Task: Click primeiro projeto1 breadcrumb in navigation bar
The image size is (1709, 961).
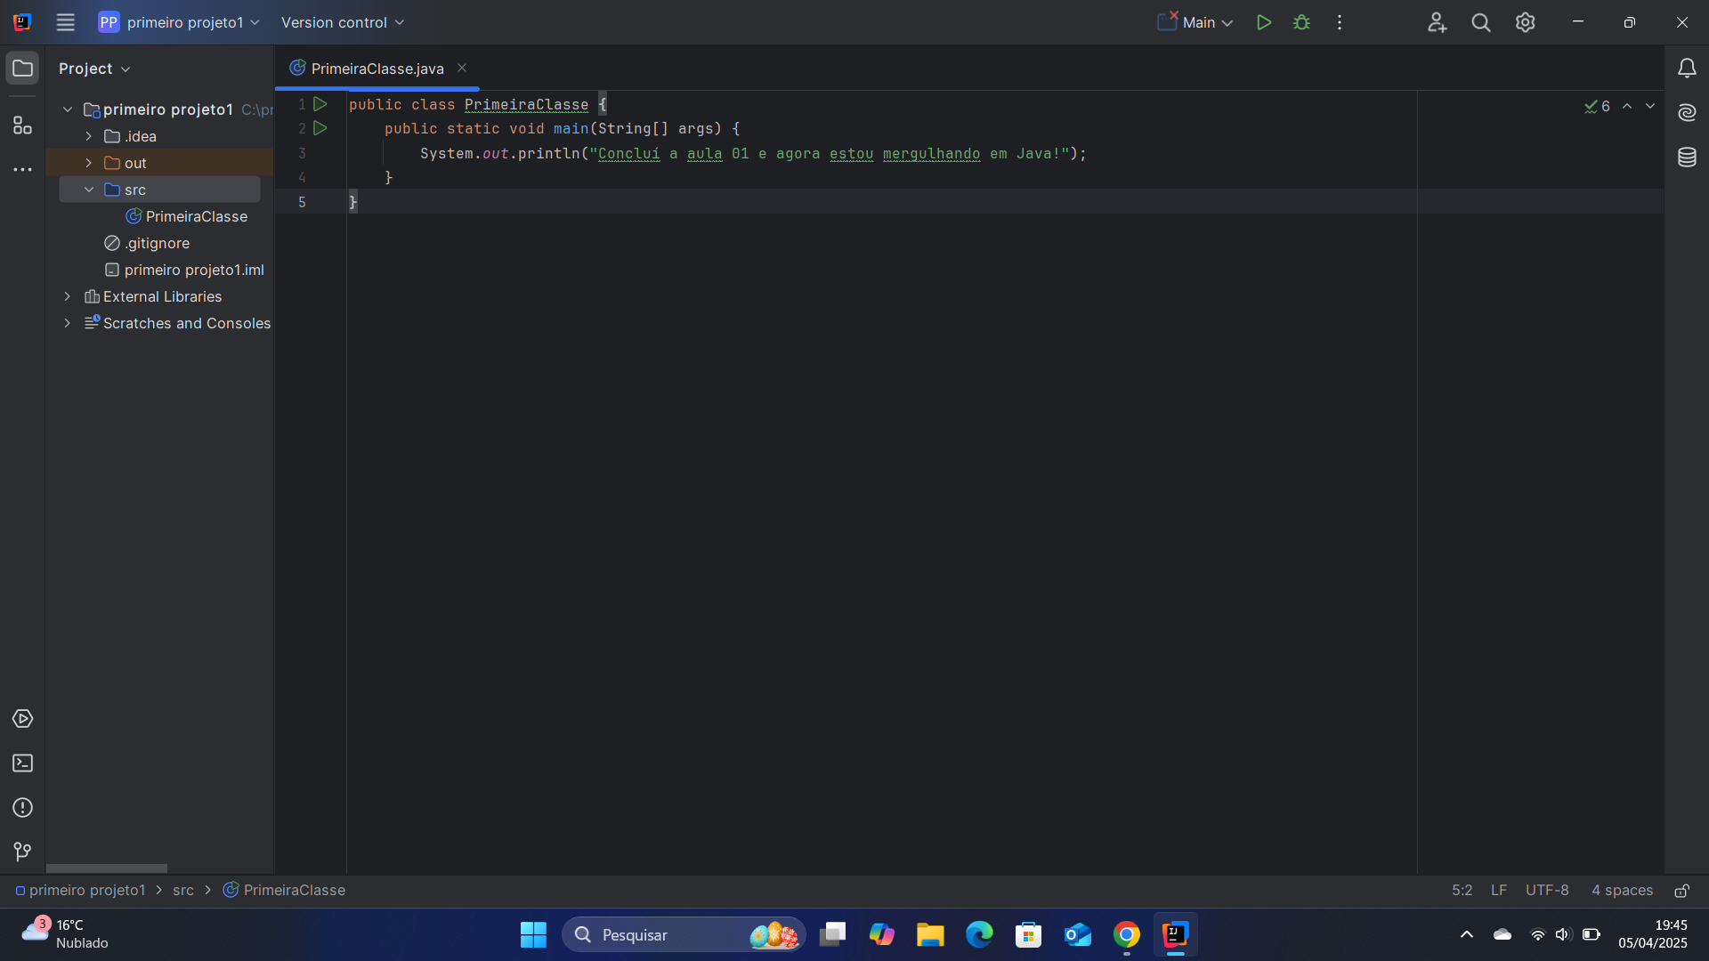Action: point(80,891)
